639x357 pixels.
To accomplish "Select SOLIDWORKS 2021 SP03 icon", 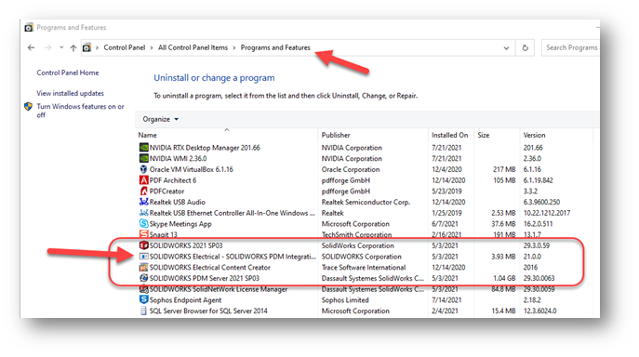I will tap(143, 245).
